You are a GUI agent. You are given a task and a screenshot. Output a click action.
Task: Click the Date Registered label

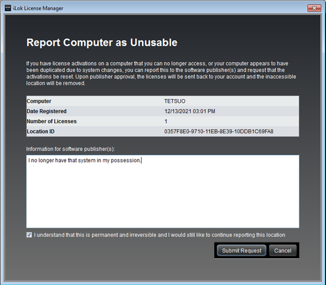tap(46, 111)
